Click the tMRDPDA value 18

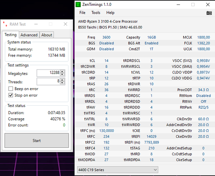(x=151, y=160)
